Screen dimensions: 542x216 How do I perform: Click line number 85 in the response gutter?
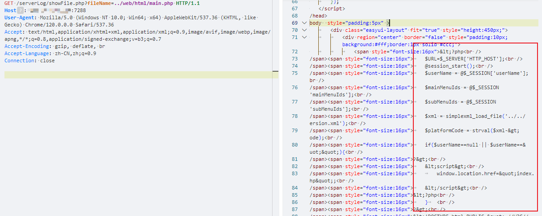coord(294,195)
